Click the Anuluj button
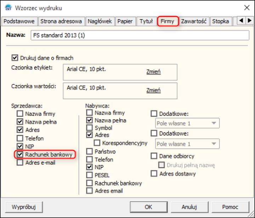This screenshot has width=255, height=218. pyautogui.click(x=189, y=207)
